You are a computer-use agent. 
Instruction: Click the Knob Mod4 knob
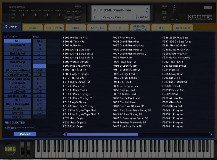pos(59,16)
